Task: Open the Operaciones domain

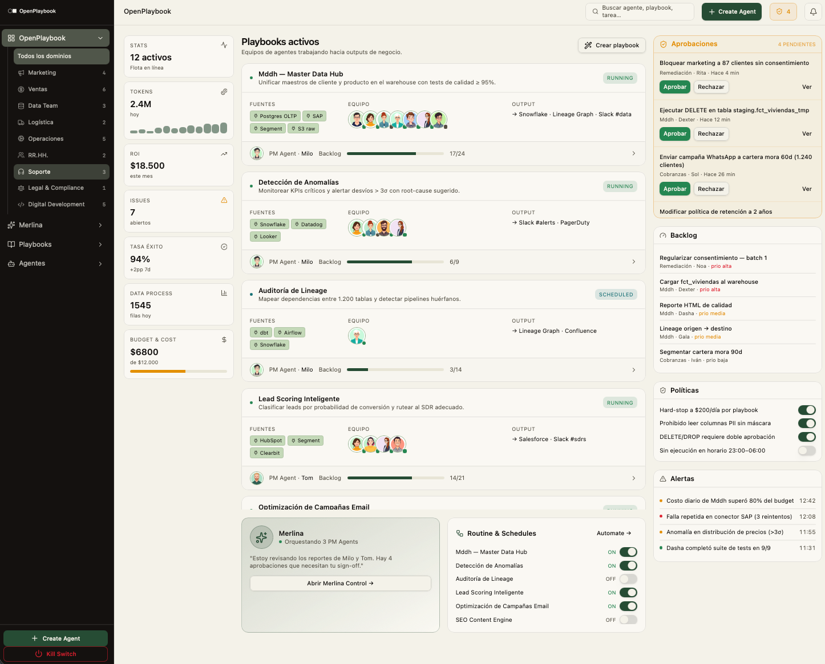Action: click(62, 139)
